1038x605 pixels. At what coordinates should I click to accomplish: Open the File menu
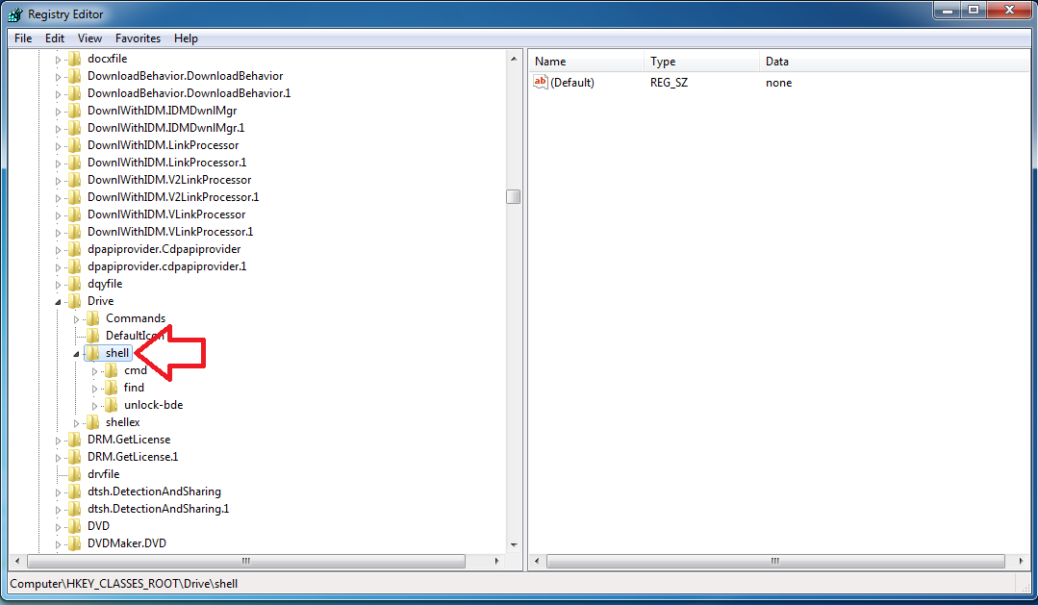23,38
